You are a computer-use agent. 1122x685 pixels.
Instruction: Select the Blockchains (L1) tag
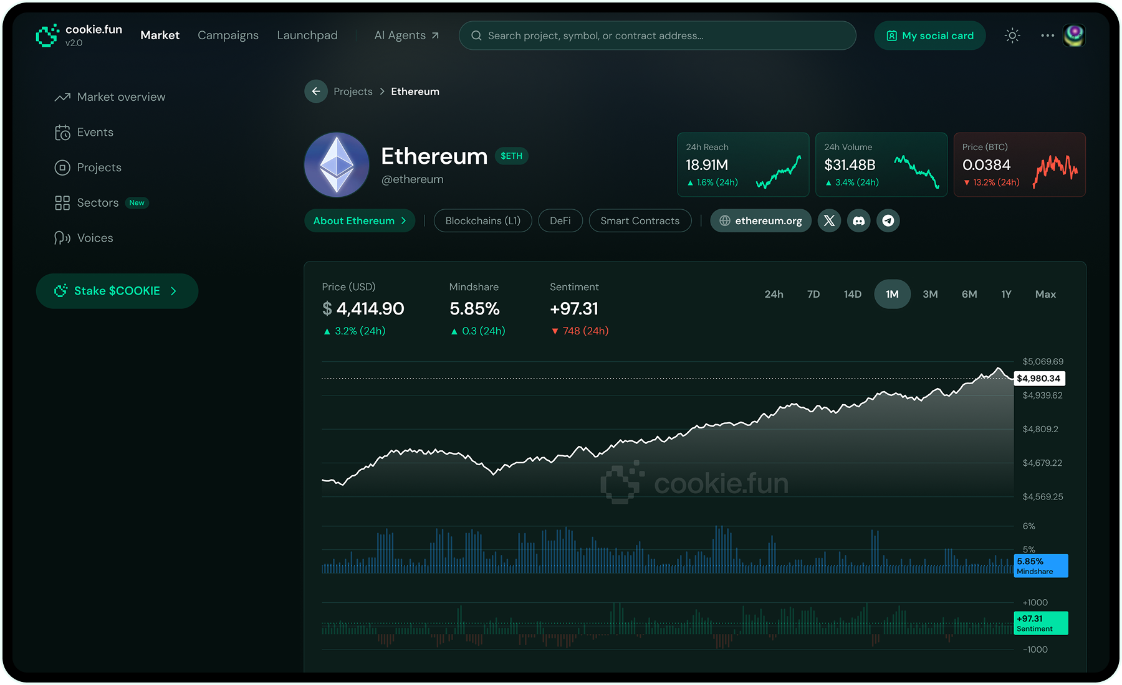(483, 220)
